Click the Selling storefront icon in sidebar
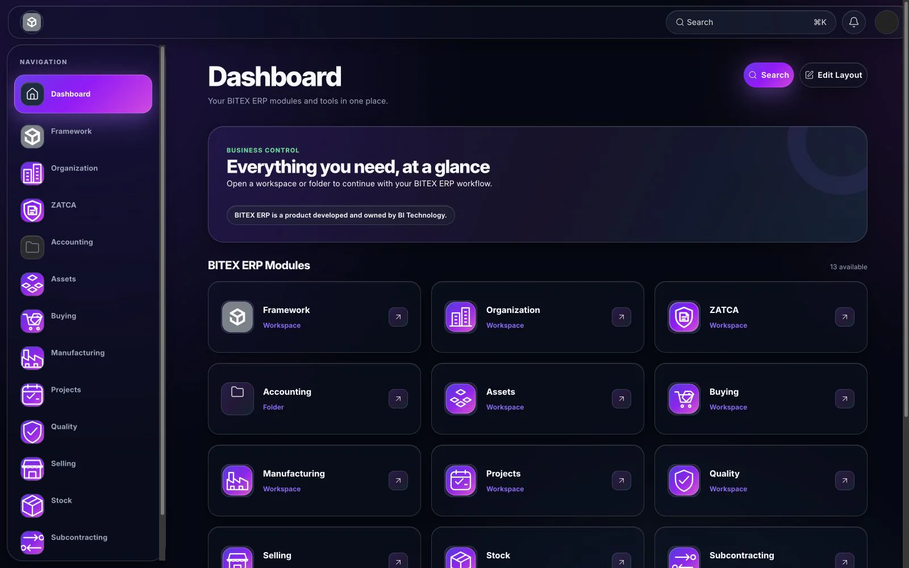The image size is (909, 568). click(32, 469)
